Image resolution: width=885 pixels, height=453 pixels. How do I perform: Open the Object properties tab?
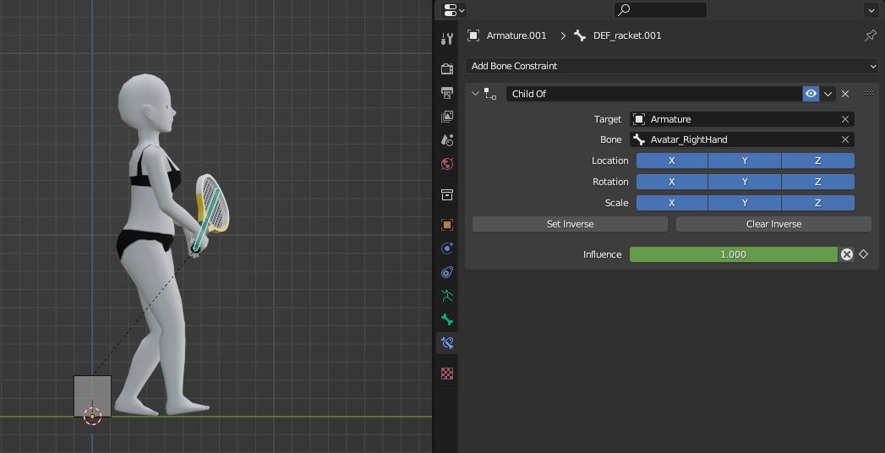447,225
